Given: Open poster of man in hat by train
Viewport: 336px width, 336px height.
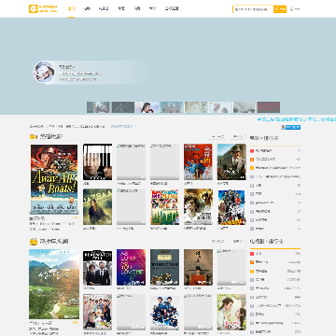Looking at the screenshot, I should [x=231, y=161].
